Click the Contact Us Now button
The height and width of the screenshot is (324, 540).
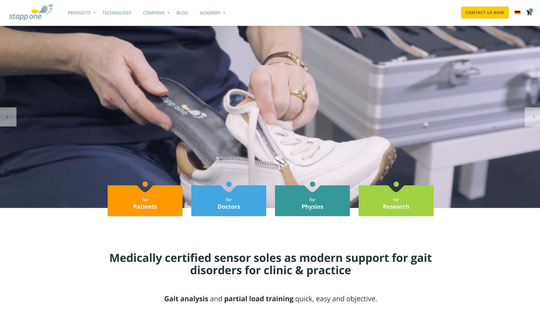coord(485,13)
